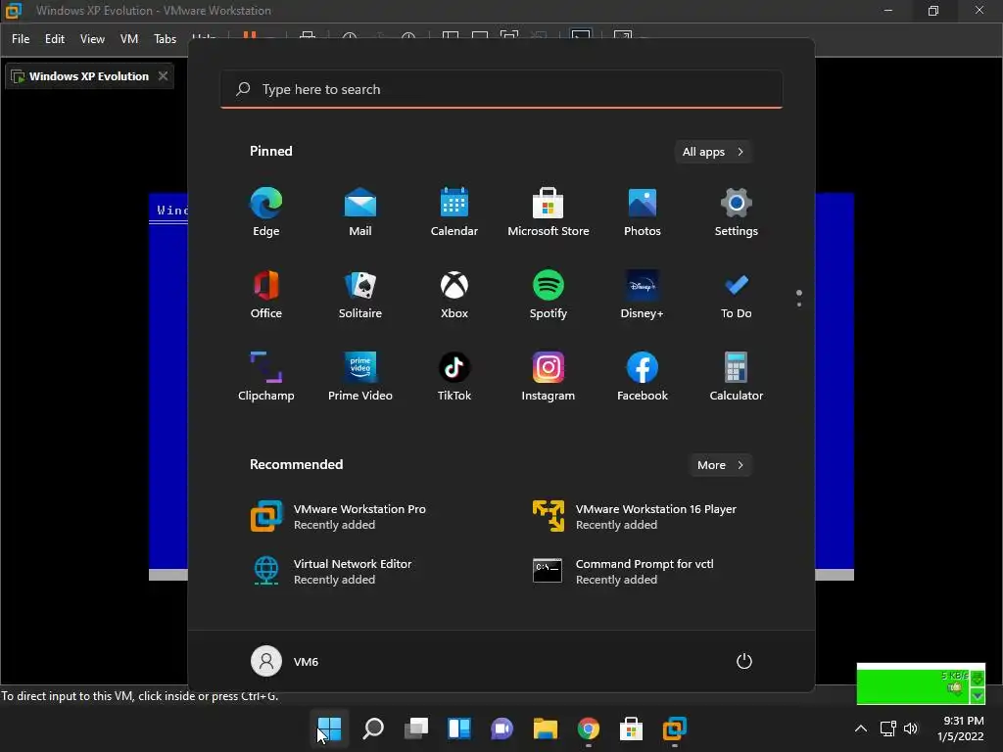Launch the Disney+ app
Screen dimensions: 1003x752
[x=643, y=294]
